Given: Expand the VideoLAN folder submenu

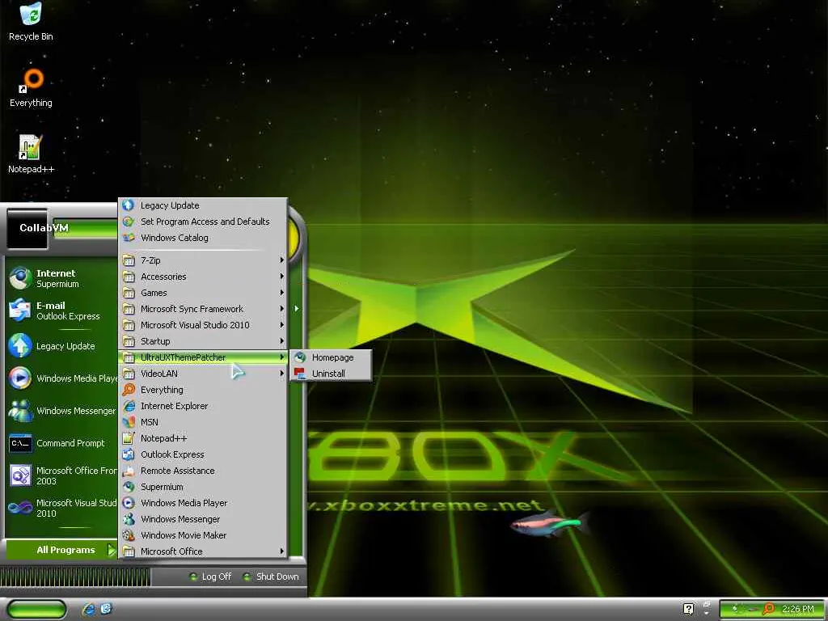Looking at the screenshot, I should point(203,374).
